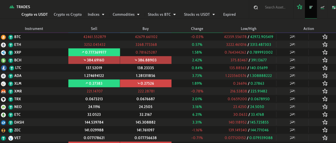Viewport: 336px width, 143px height.
Task: Click the XRP Sell price 0.777369977
Action: coord(94,52)
